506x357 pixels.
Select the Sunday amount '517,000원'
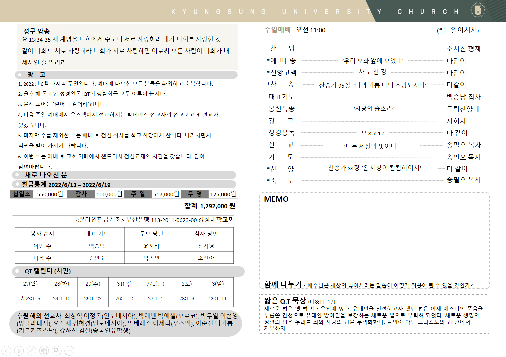coord(166,194)
